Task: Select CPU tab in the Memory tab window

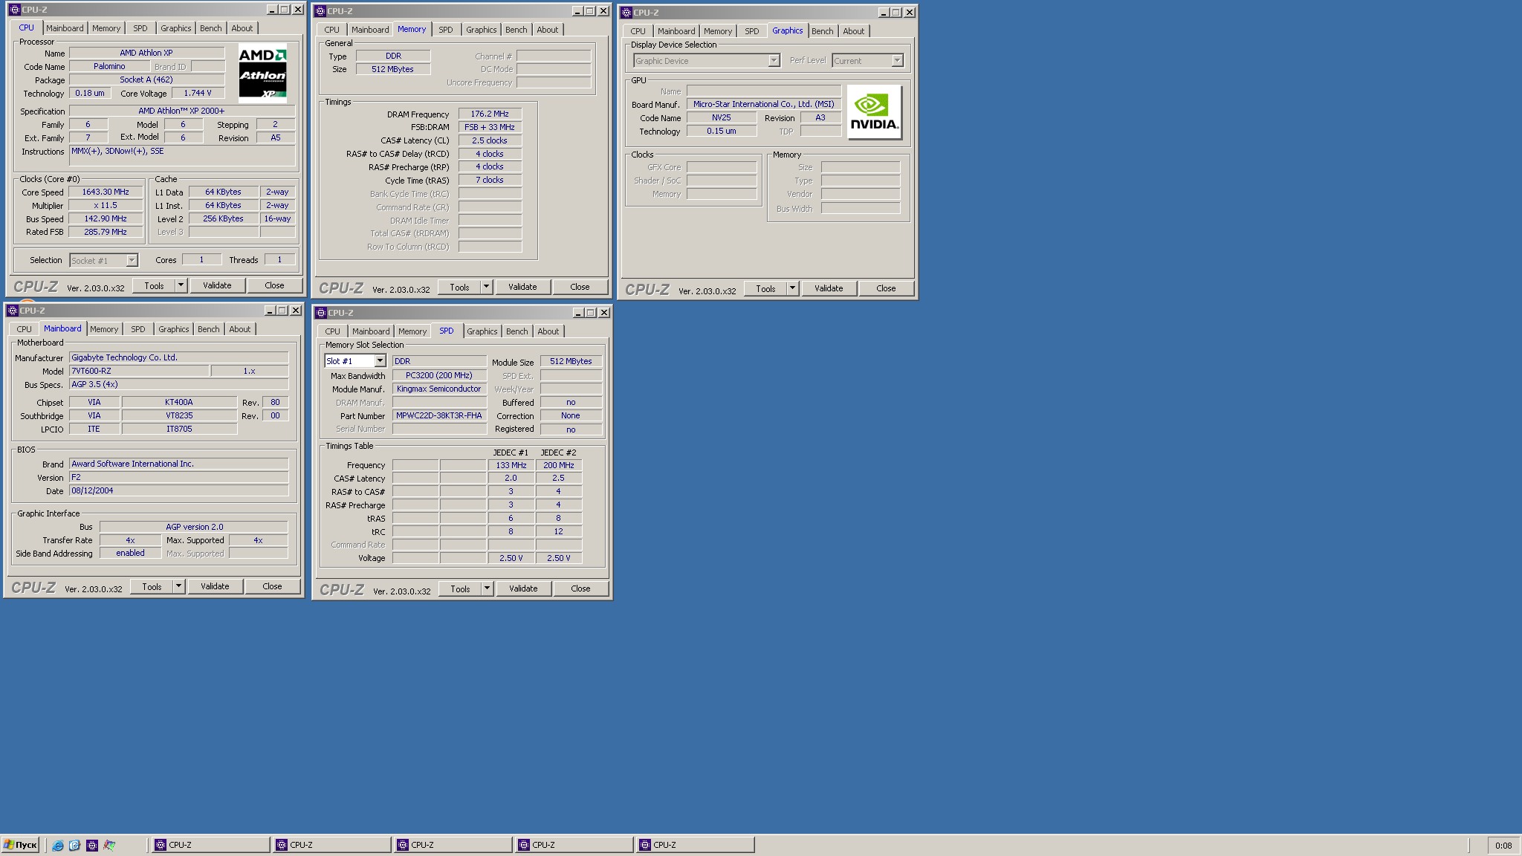Action: click(x=332, y=30)
